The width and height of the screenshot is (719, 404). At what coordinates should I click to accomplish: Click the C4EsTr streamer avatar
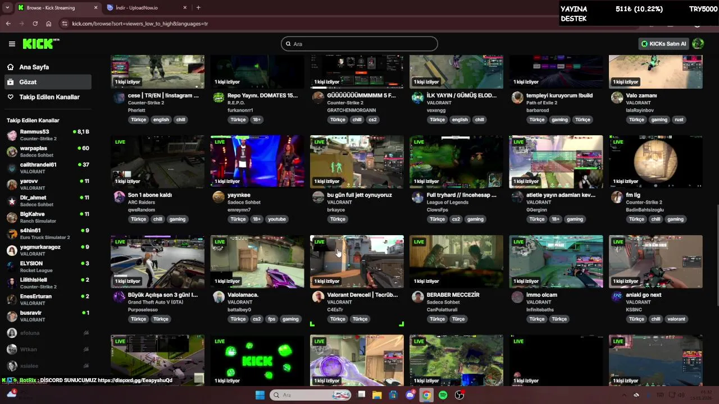pyautogui.click(x=318, y=297)
